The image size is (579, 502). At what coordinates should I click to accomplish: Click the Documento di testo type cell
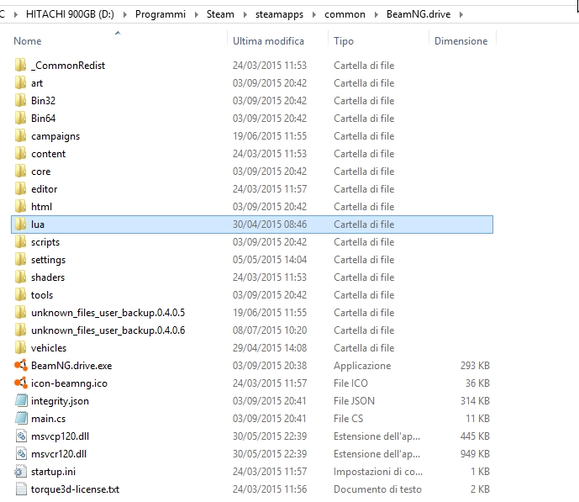377,489
